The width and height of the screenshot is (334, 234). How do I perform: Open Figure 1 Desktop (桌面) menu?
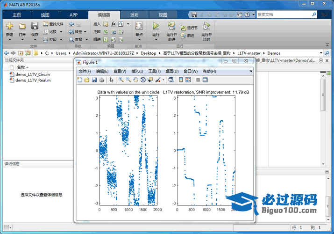pos(172,72)
